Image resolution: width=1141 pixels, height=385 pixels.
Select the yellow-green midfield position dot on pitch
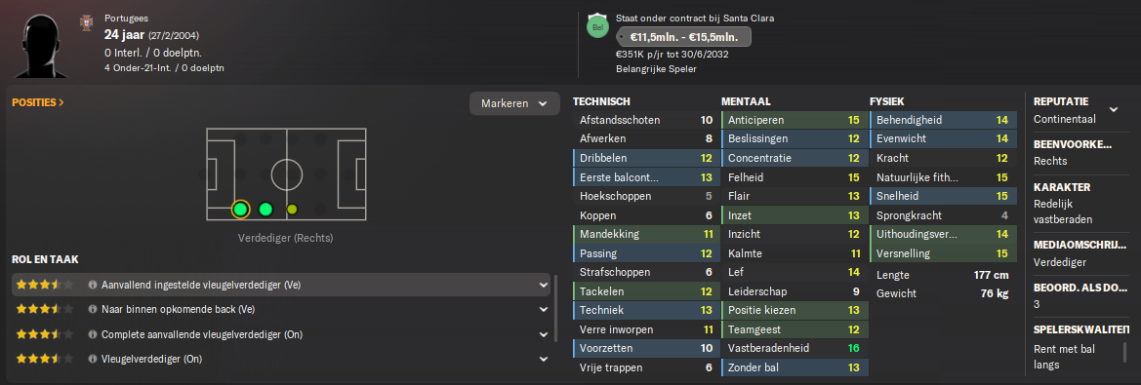pyautogui.click(x=292, y=210)
